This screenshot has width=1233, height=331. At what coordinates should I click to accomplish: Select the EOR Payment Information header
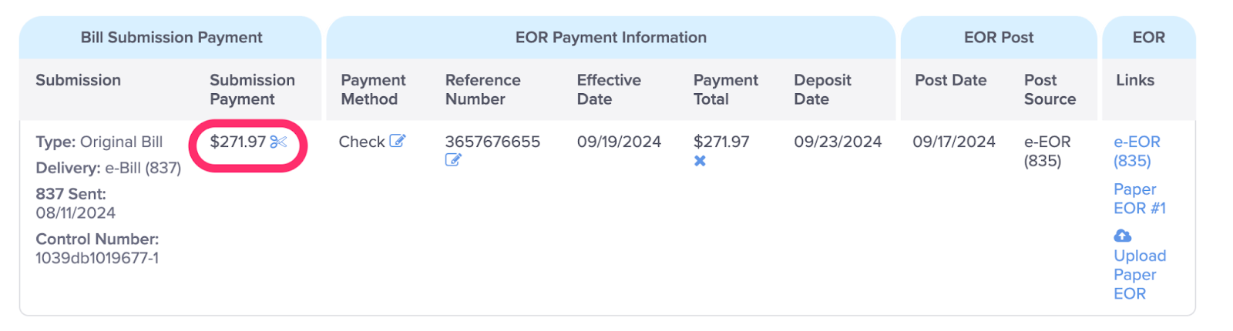611,37
